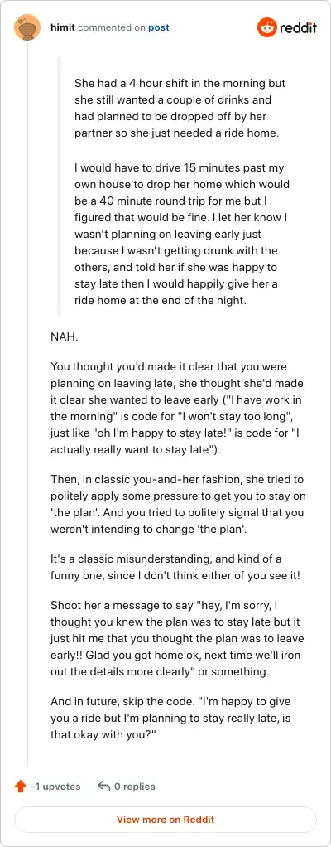
Task: Click the View more on Reddit button
Action: click(x=165, y=820)
